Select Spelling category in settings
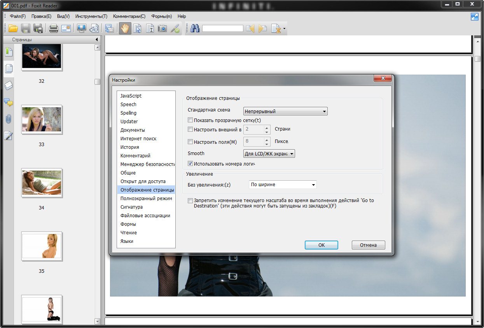Screen dimensions: 484x328 pyautogui.click(x=146, y=113)
